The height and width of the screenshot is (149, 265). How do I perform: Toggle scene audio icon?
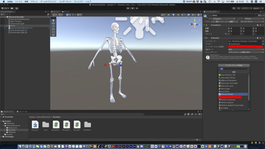click(x=178, y=15)
